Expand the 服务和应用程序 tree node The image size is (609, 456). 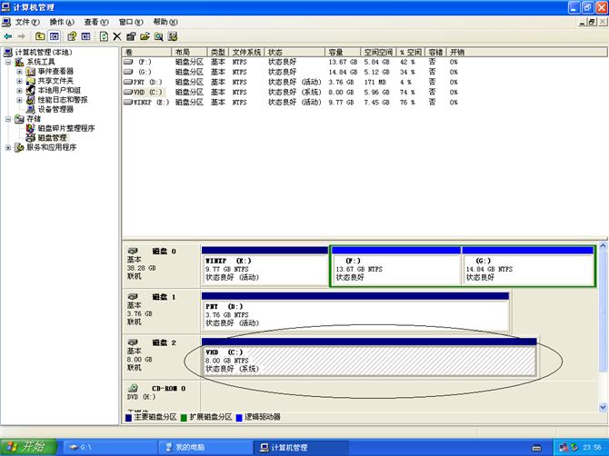coord(8,147)
